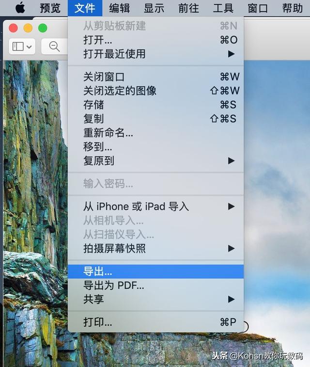
Task: Select 移到... menu entry
Action: pos(155,147)
